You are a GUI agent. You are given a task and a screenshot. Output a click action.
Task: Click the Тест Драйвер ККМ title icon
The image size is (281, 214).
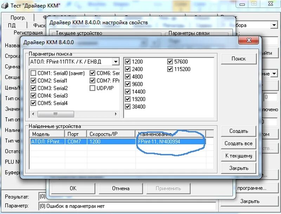coord(5,6)
